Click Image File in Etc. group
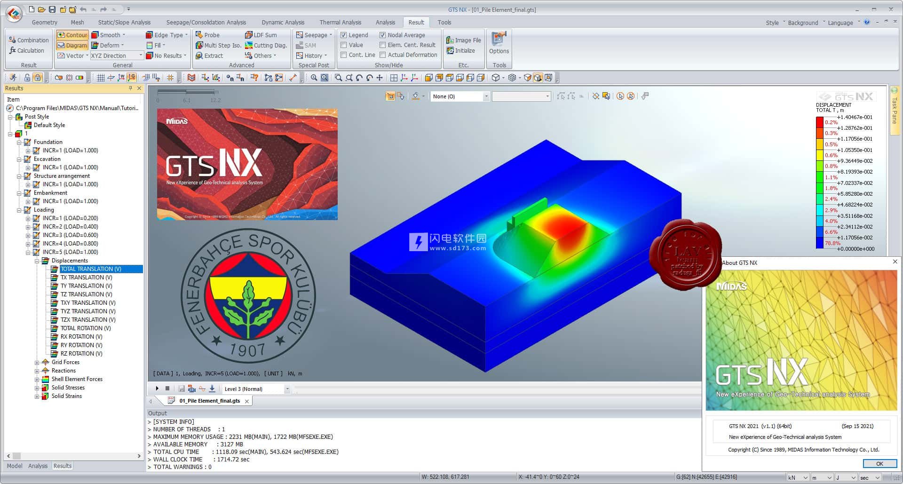The width and height of the screenshot is (903, 484). point(464,40)
